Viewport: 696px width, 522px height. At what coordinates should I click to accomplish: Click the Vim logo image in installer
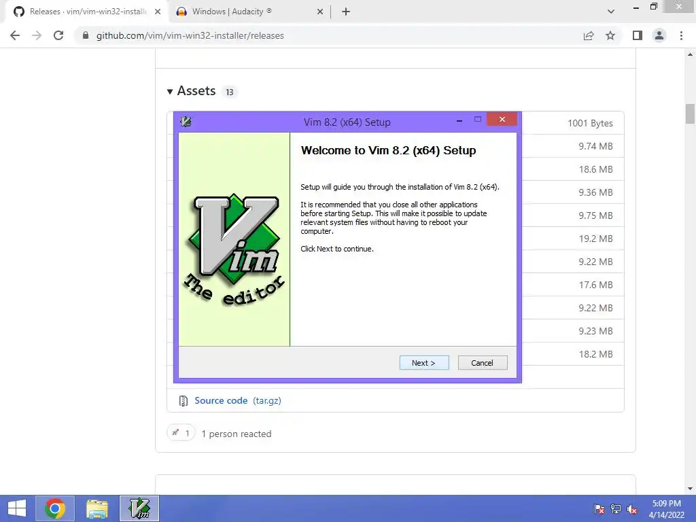[234, 250]
